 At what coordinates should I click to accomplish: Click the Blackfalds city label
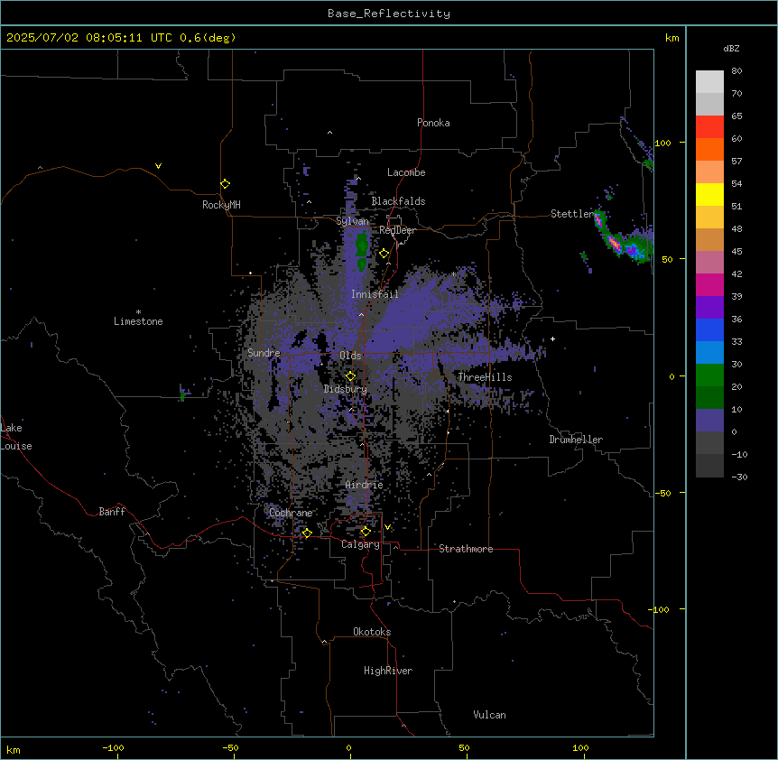(x=398, y=201)
